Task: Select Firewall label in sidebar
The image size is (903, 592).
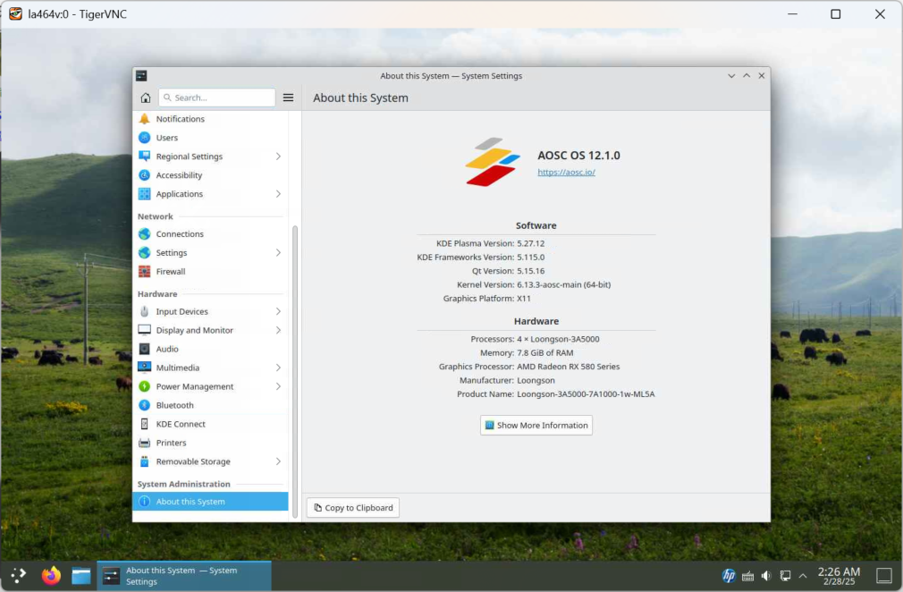Action: click(171, 271)
